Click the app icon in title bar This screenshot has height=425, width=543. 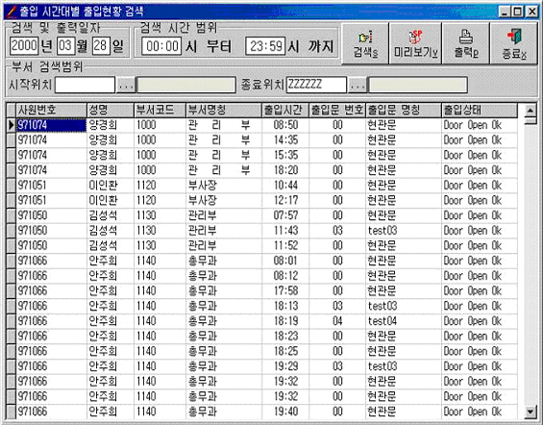tap(12, 12)
